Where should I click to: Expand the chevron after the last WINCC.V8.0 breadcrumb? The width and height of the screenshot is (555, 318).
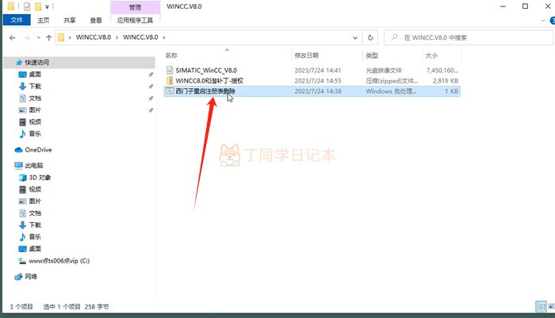164,37
